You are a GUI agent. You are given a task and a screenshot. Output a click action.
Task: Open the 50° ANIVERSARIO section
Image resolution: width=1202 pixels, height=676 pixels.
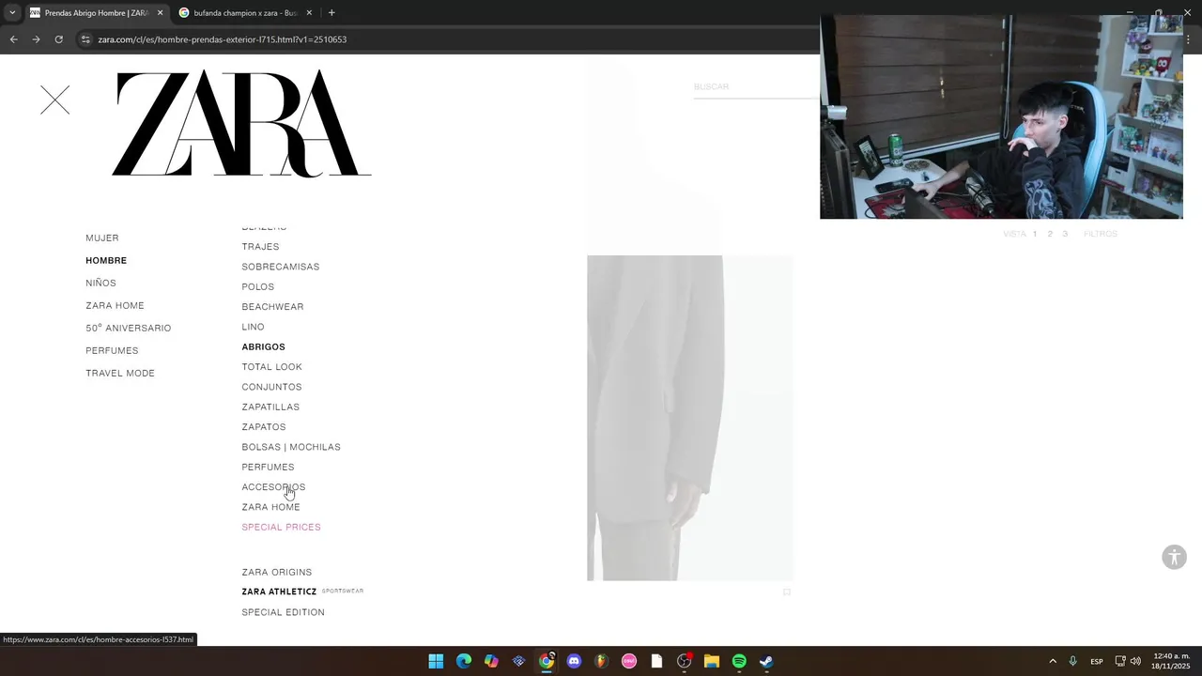128,329
